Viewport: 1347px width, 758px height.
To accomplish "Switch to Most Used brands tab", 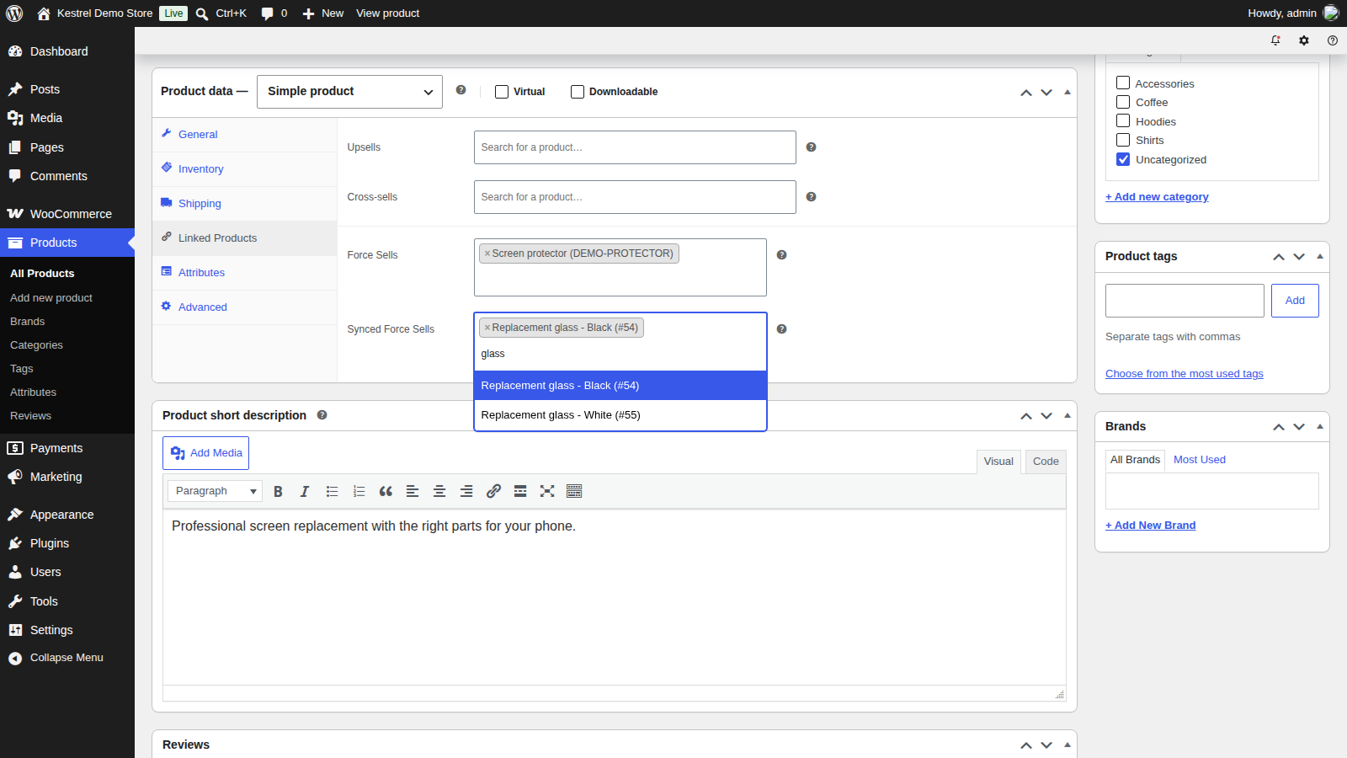I will [1199, 460].
